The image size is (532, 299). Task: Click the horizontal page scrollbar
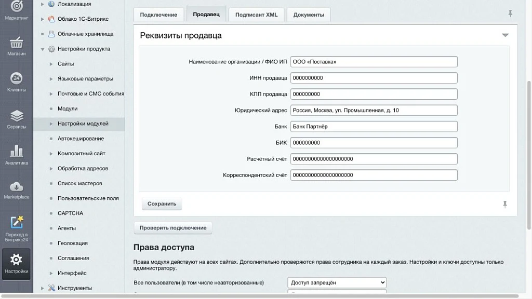point(260,296)
